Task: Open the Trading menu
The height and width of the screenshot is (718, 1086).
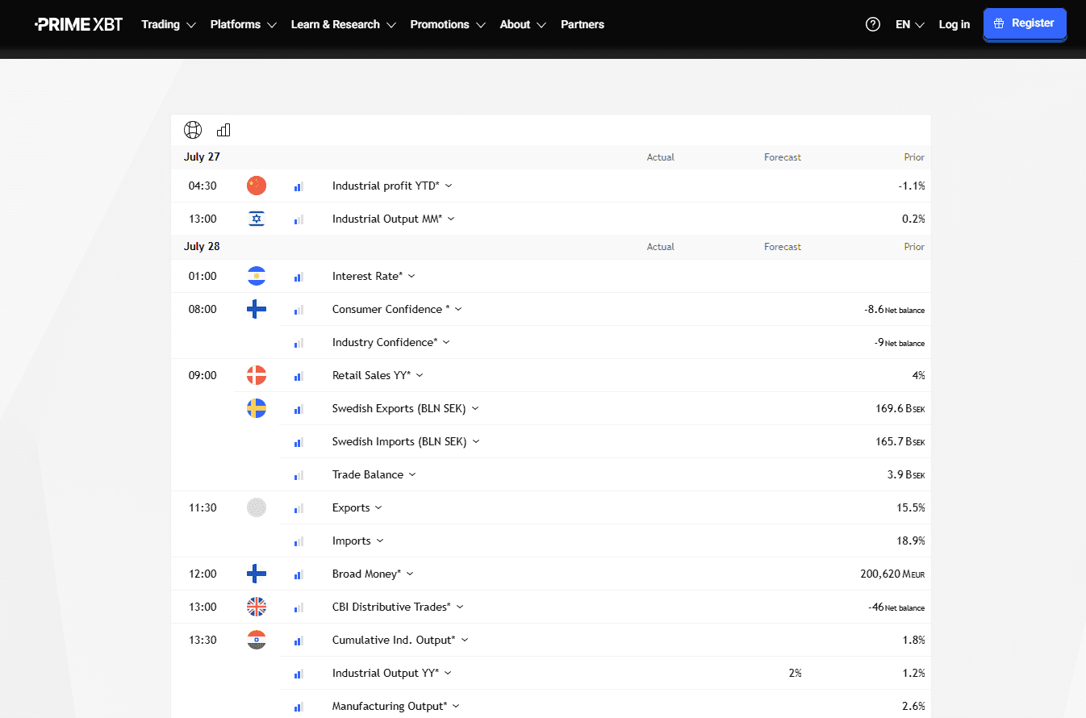Action: click(x=169, y=24)
